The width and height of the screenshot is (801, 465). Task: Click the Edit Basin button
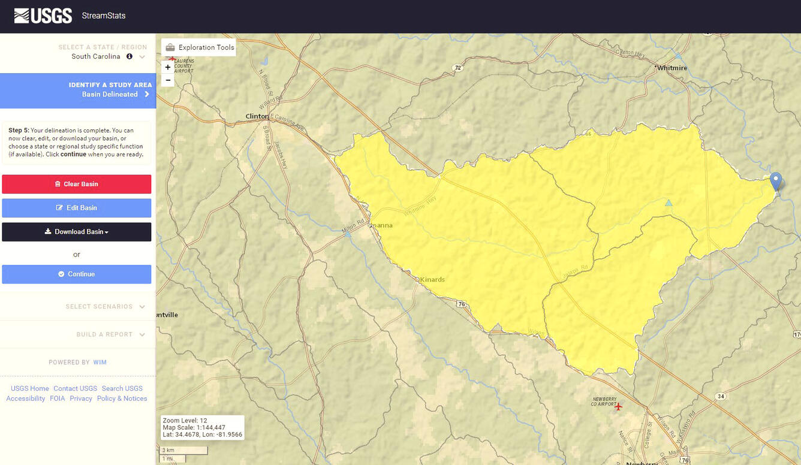coord(77,208)
